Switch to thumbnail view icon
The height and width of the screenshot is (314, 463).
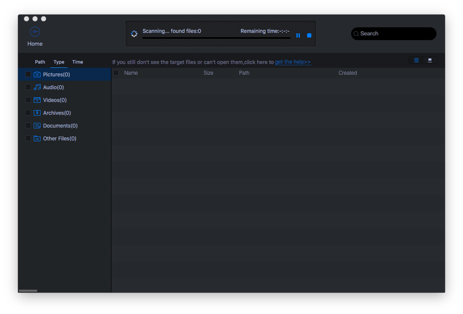pyautogui.click(x=430, y=60)
